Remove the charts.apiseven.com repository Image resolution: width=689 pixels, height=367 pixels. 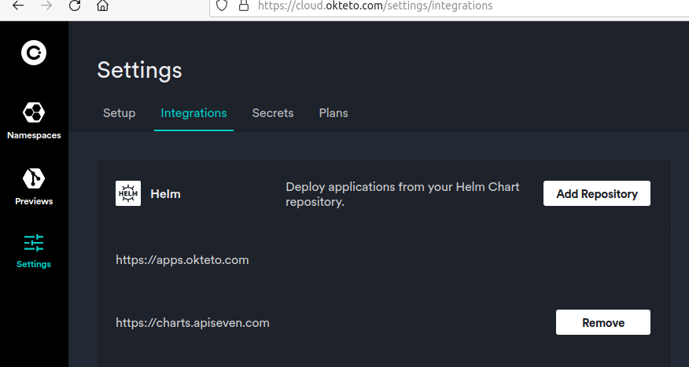(x=602, y=322)
